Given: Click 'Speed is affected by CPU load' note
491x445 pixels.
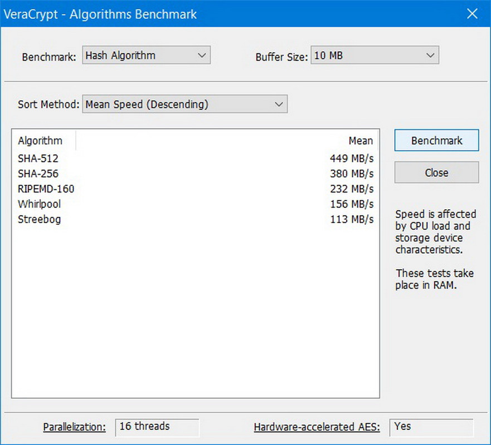Looking at the screenshot, I should tap(436, 232).
